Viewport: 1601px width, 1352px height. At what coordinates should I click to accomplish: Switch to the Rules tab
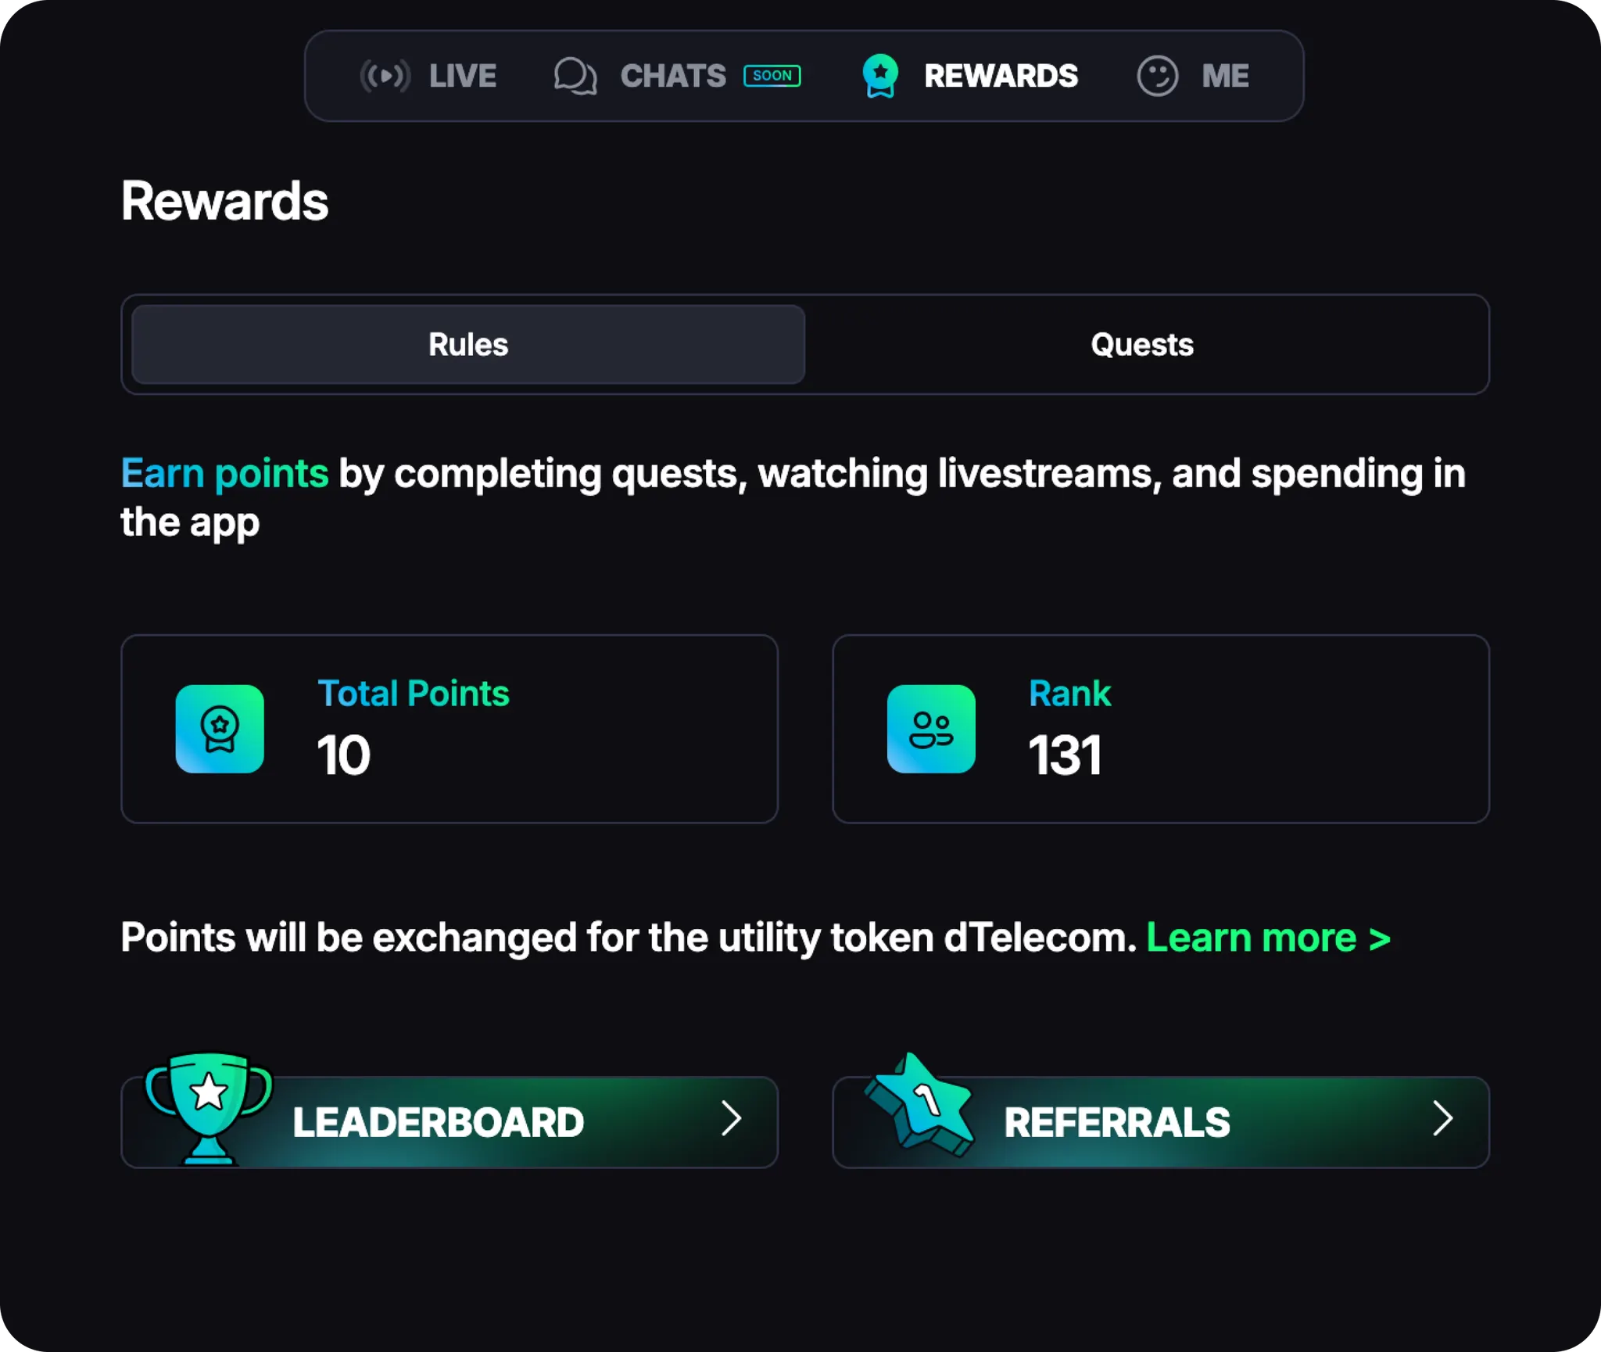pyautogui.click(x=468, y=345)
